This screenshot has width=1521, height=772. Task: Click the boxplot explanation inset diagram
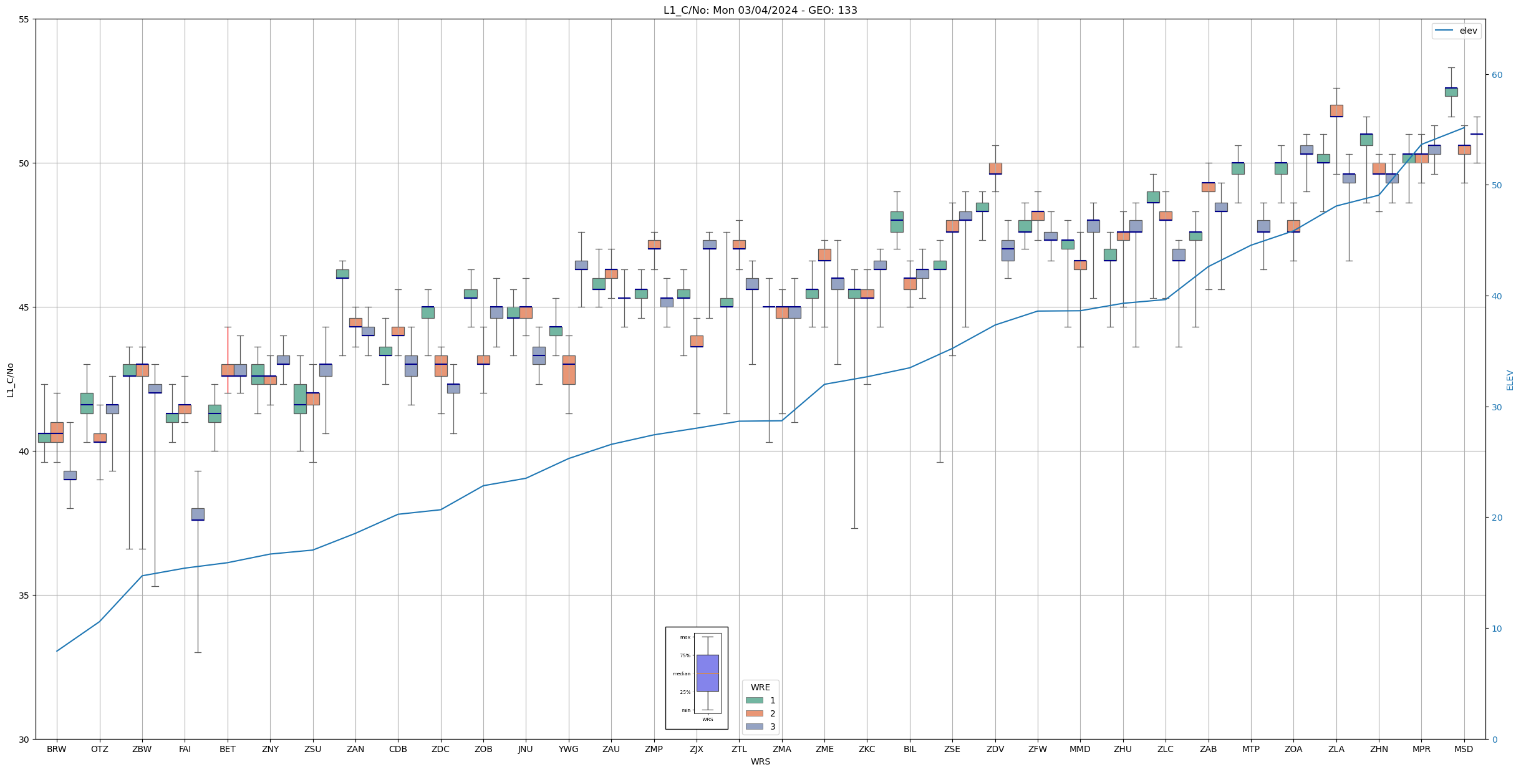coord(697,678)
